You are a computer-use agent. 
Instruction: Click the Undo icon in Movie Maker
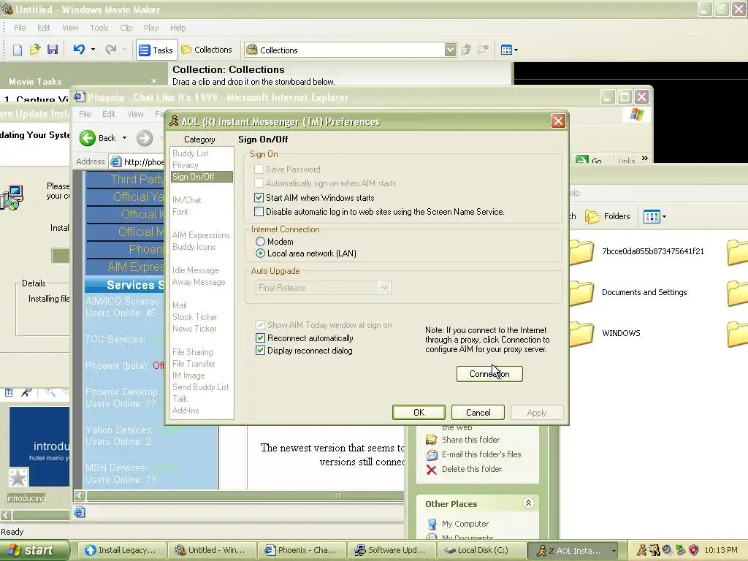click(79, 49)
